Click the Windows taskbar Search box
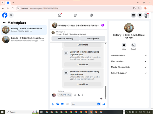The width and height of the screenshot is (153, 114). [x=22, y=112]
